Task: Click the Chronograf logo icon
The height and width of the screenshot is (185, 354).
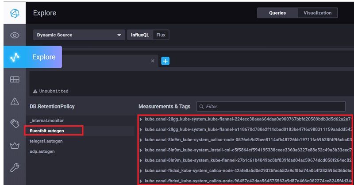Action: click(15, 13)
